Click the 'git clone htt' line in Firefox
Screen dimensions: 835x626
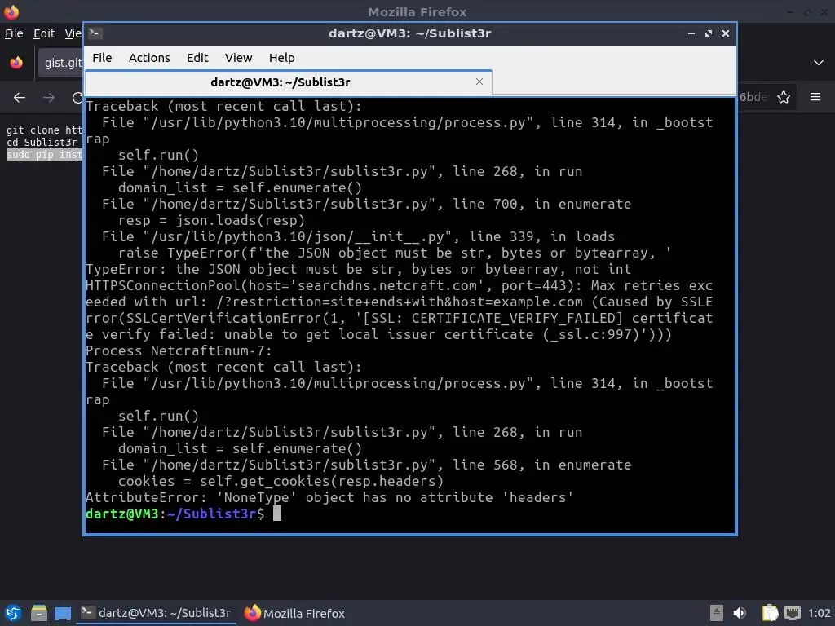click(x=44, y=130)
